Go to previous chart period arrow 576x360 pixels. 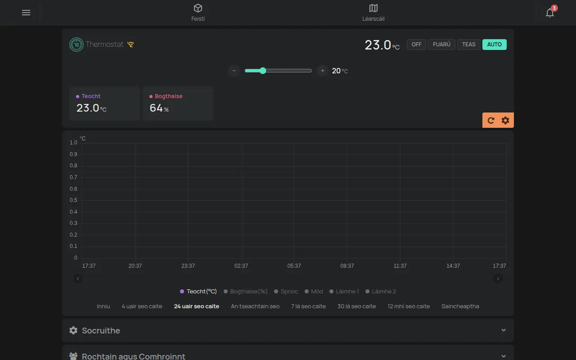78,279
